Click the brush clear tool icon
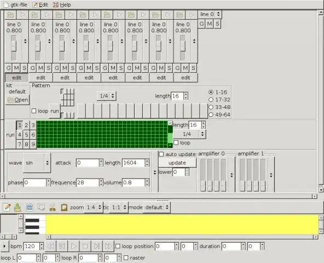324x263 pixels. pyautogui.click(x=18, y=207)
